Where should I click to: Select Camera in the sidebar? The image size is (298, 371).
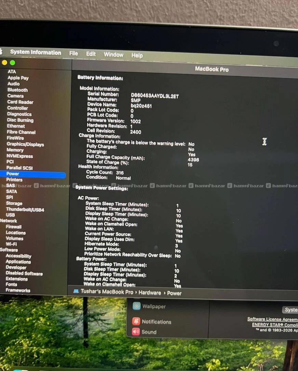click(15, 96)
